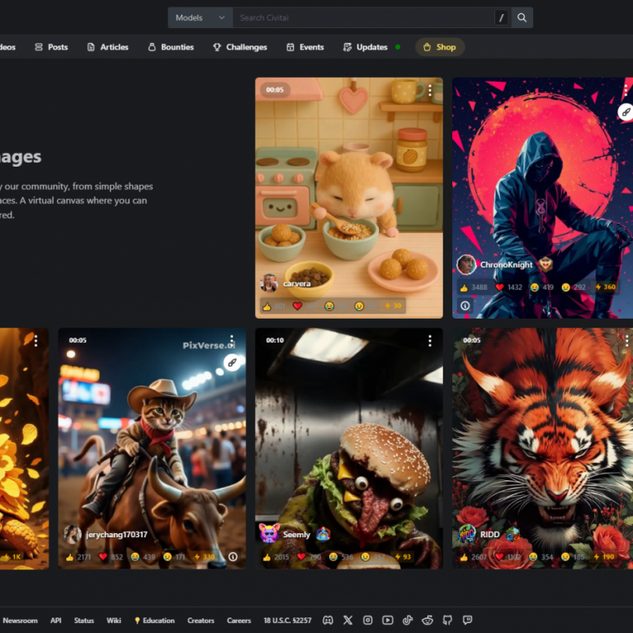Viewport: 633px width, 633px height.
Task: Click the remix icon on ChronoKnight card
Action: 626,112
